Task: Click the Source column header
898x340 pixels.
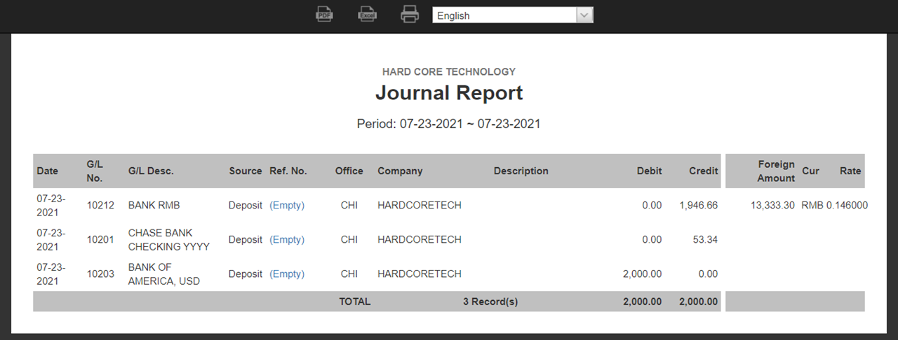Action: [245, 171]
